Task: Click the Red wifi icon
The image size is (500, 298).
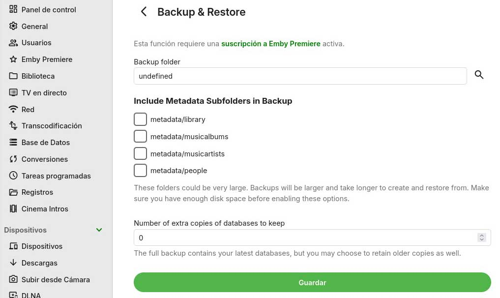Action: tap(13, 109)
